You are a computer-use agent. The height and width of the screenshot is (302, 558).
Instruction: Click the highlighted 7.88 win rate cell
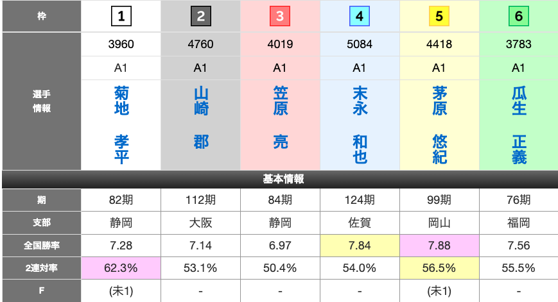coord(439,244)
